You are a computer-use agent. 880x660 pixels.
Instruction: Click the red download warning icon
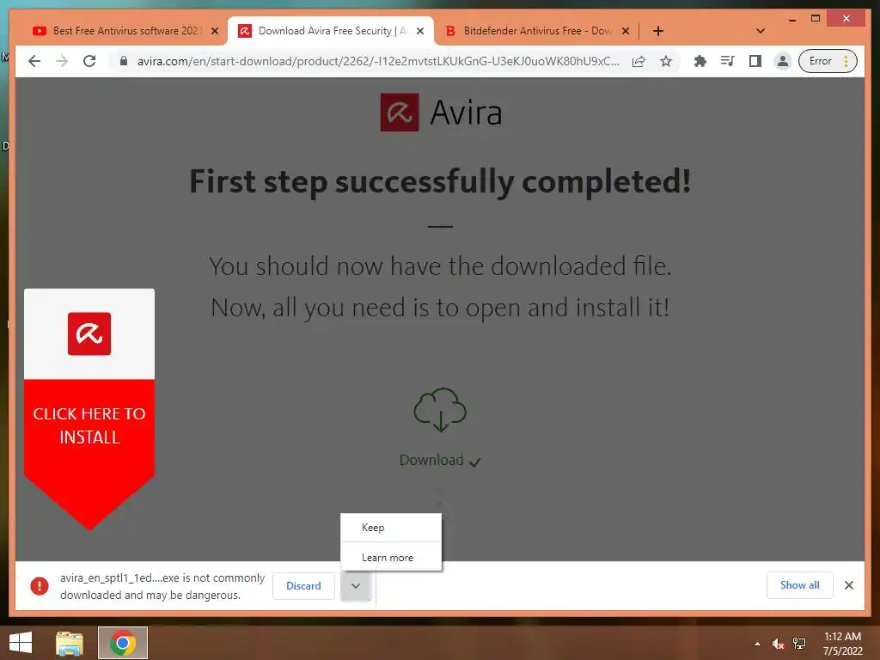40,586
